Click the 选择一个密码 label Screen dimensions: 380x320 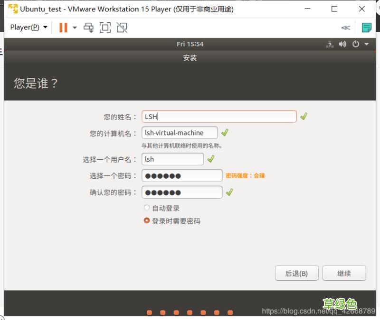(113, 176)
